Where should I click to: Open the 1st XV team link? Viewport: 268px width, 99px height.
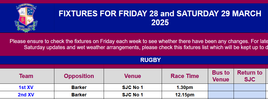pyautogui.click(x=26, y=87)
